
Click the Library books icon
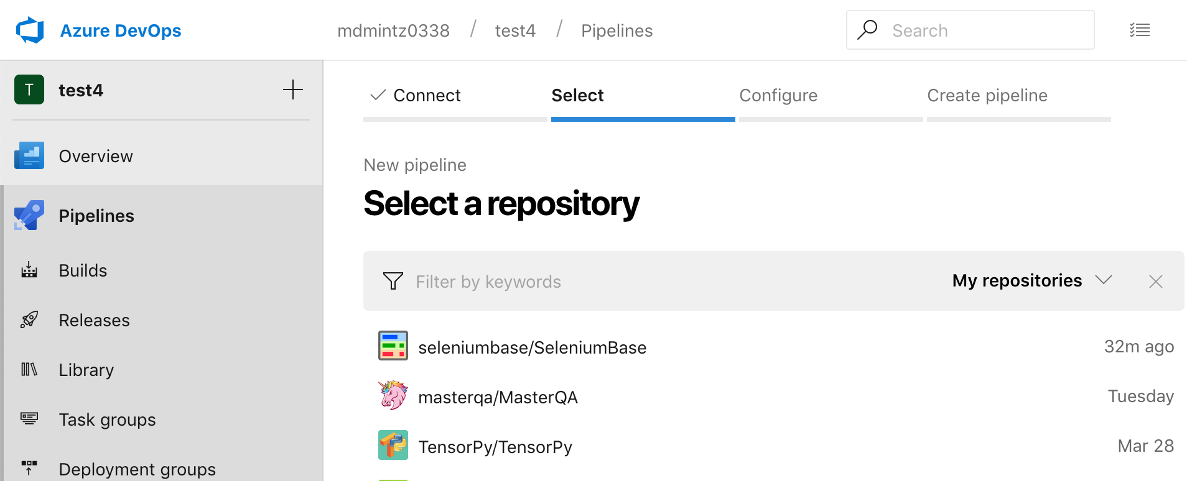(29, 370)
